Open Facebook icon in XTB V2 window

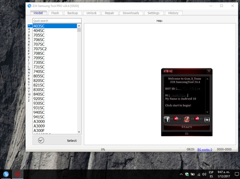tap(167, 119)
